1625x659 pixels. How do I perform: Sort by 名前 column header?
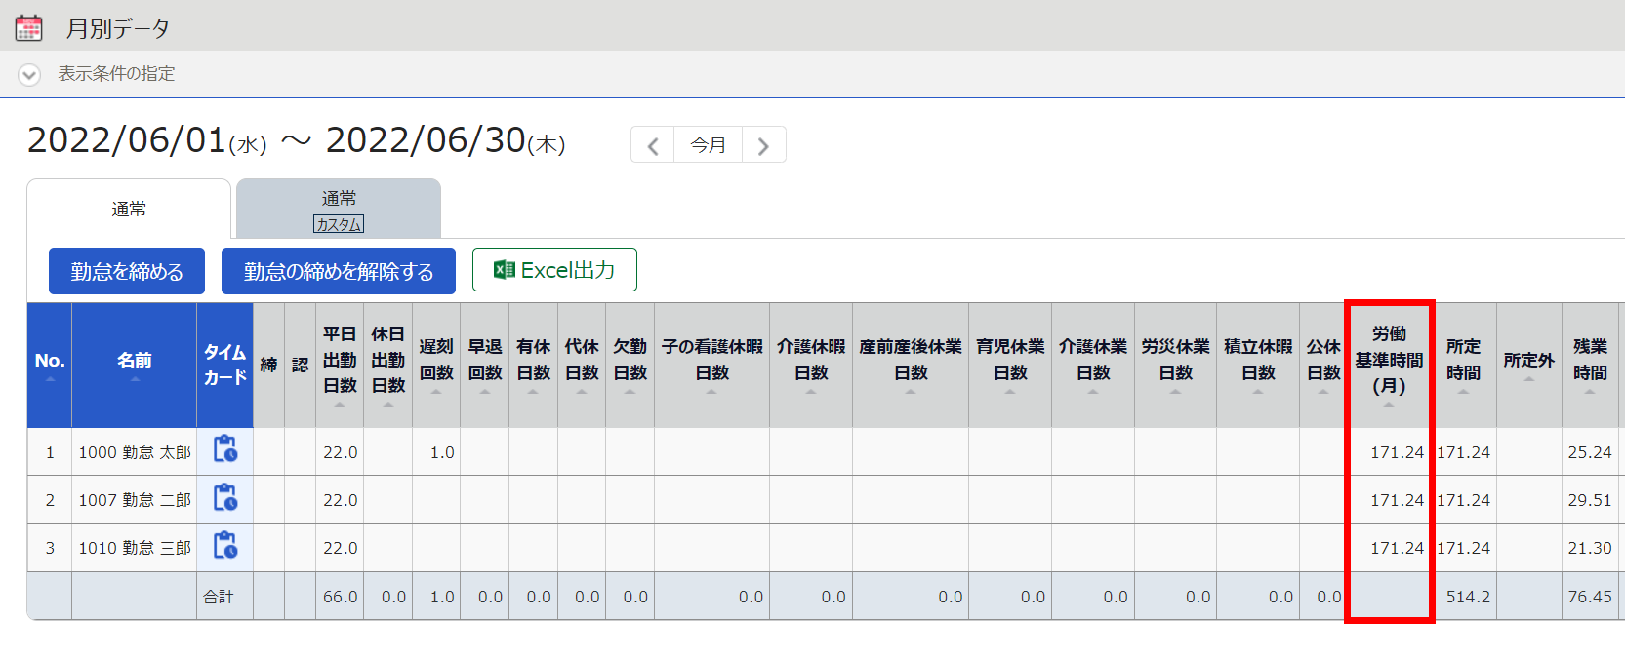[x=135, y=363]
